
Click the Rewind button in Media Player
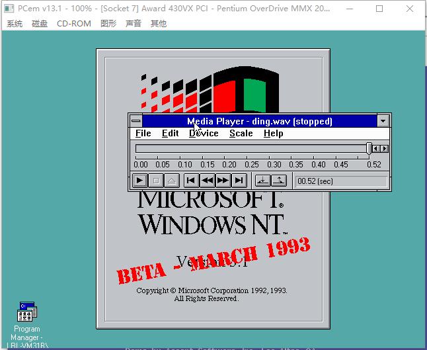[208, 181]
